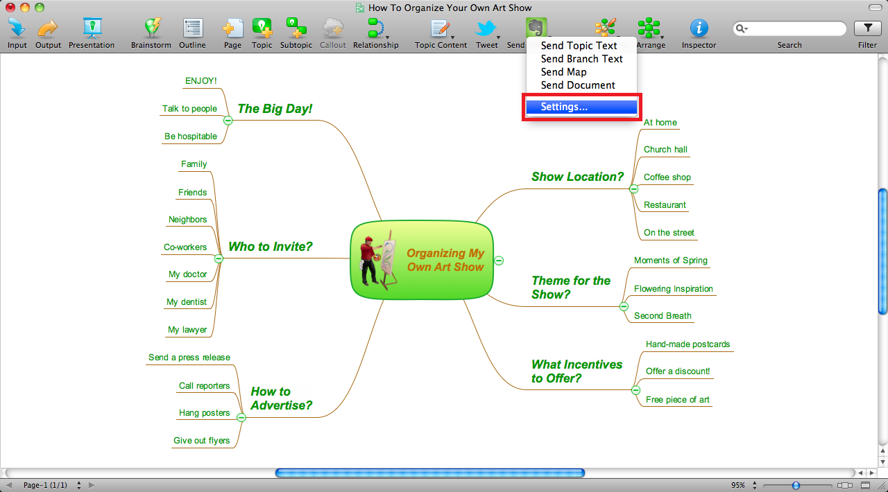Viewport: 888px width, 492px height.
Task: Go to next page arrow in status bar
Action: tap(92, 485)
